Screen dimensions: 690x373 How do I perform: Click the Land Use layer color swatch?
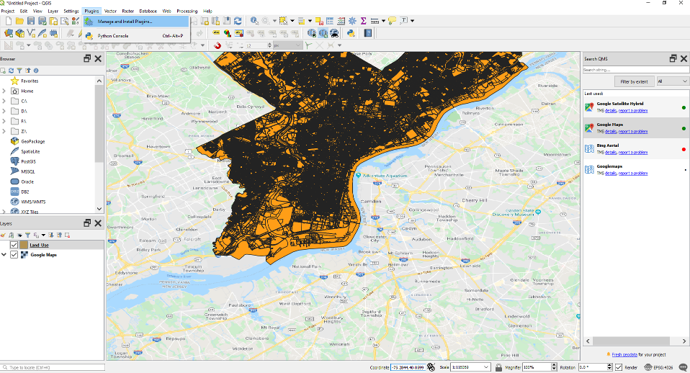[24, 245]
